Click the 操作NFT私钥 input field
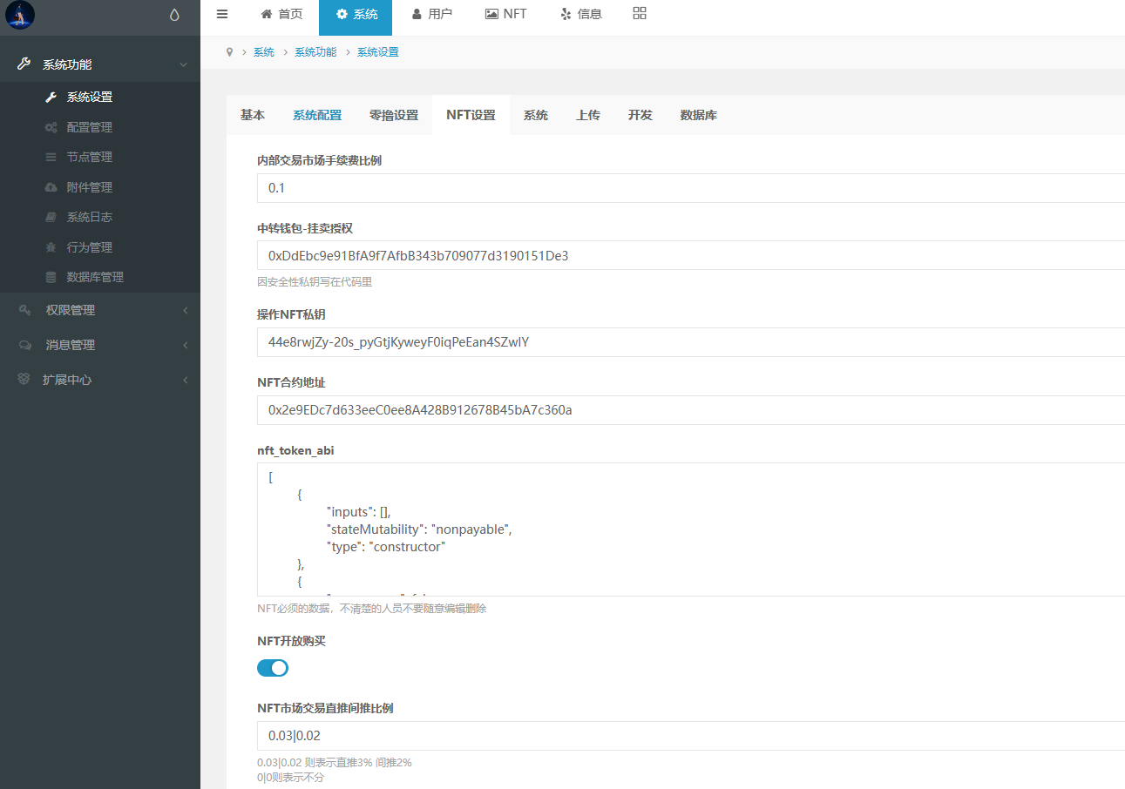1125x789 pixels. (x=691, y=342)
